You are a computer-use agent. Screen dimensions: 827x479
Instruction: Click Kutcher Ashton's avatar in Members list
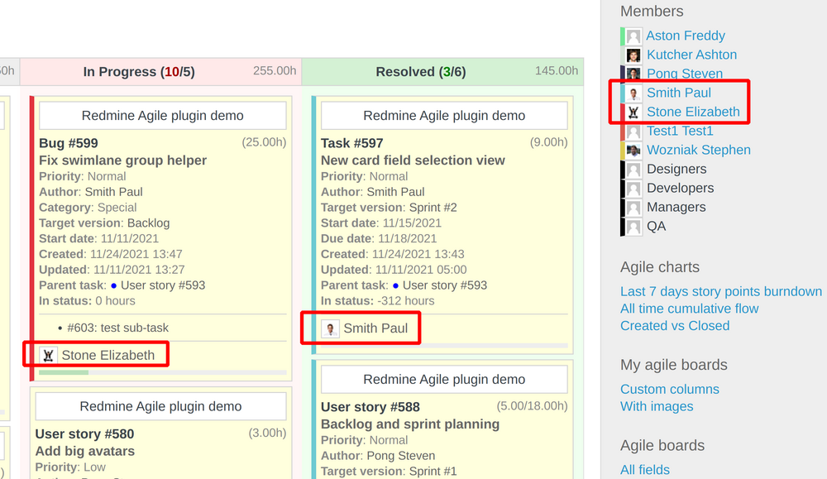pyautogui.click(x=632, y=55)
